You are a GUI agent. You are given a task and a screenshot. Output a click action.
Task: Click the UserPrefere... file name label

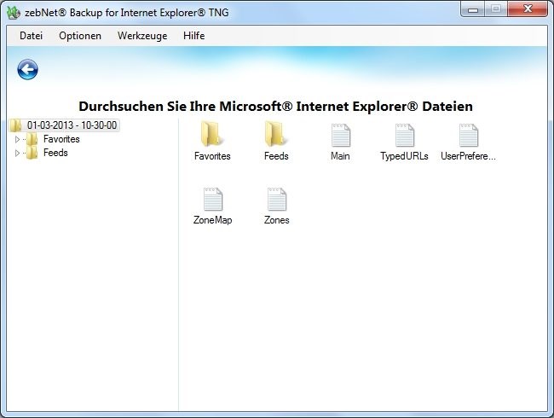[x=468, y=156]
